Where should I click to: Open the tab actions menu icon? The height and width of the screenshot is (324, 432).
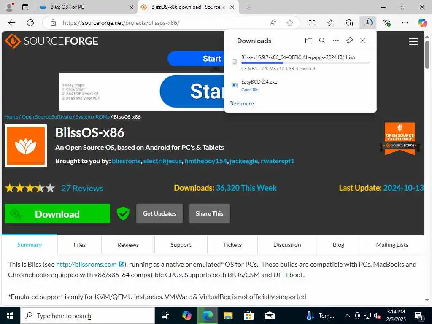point(25,7)
